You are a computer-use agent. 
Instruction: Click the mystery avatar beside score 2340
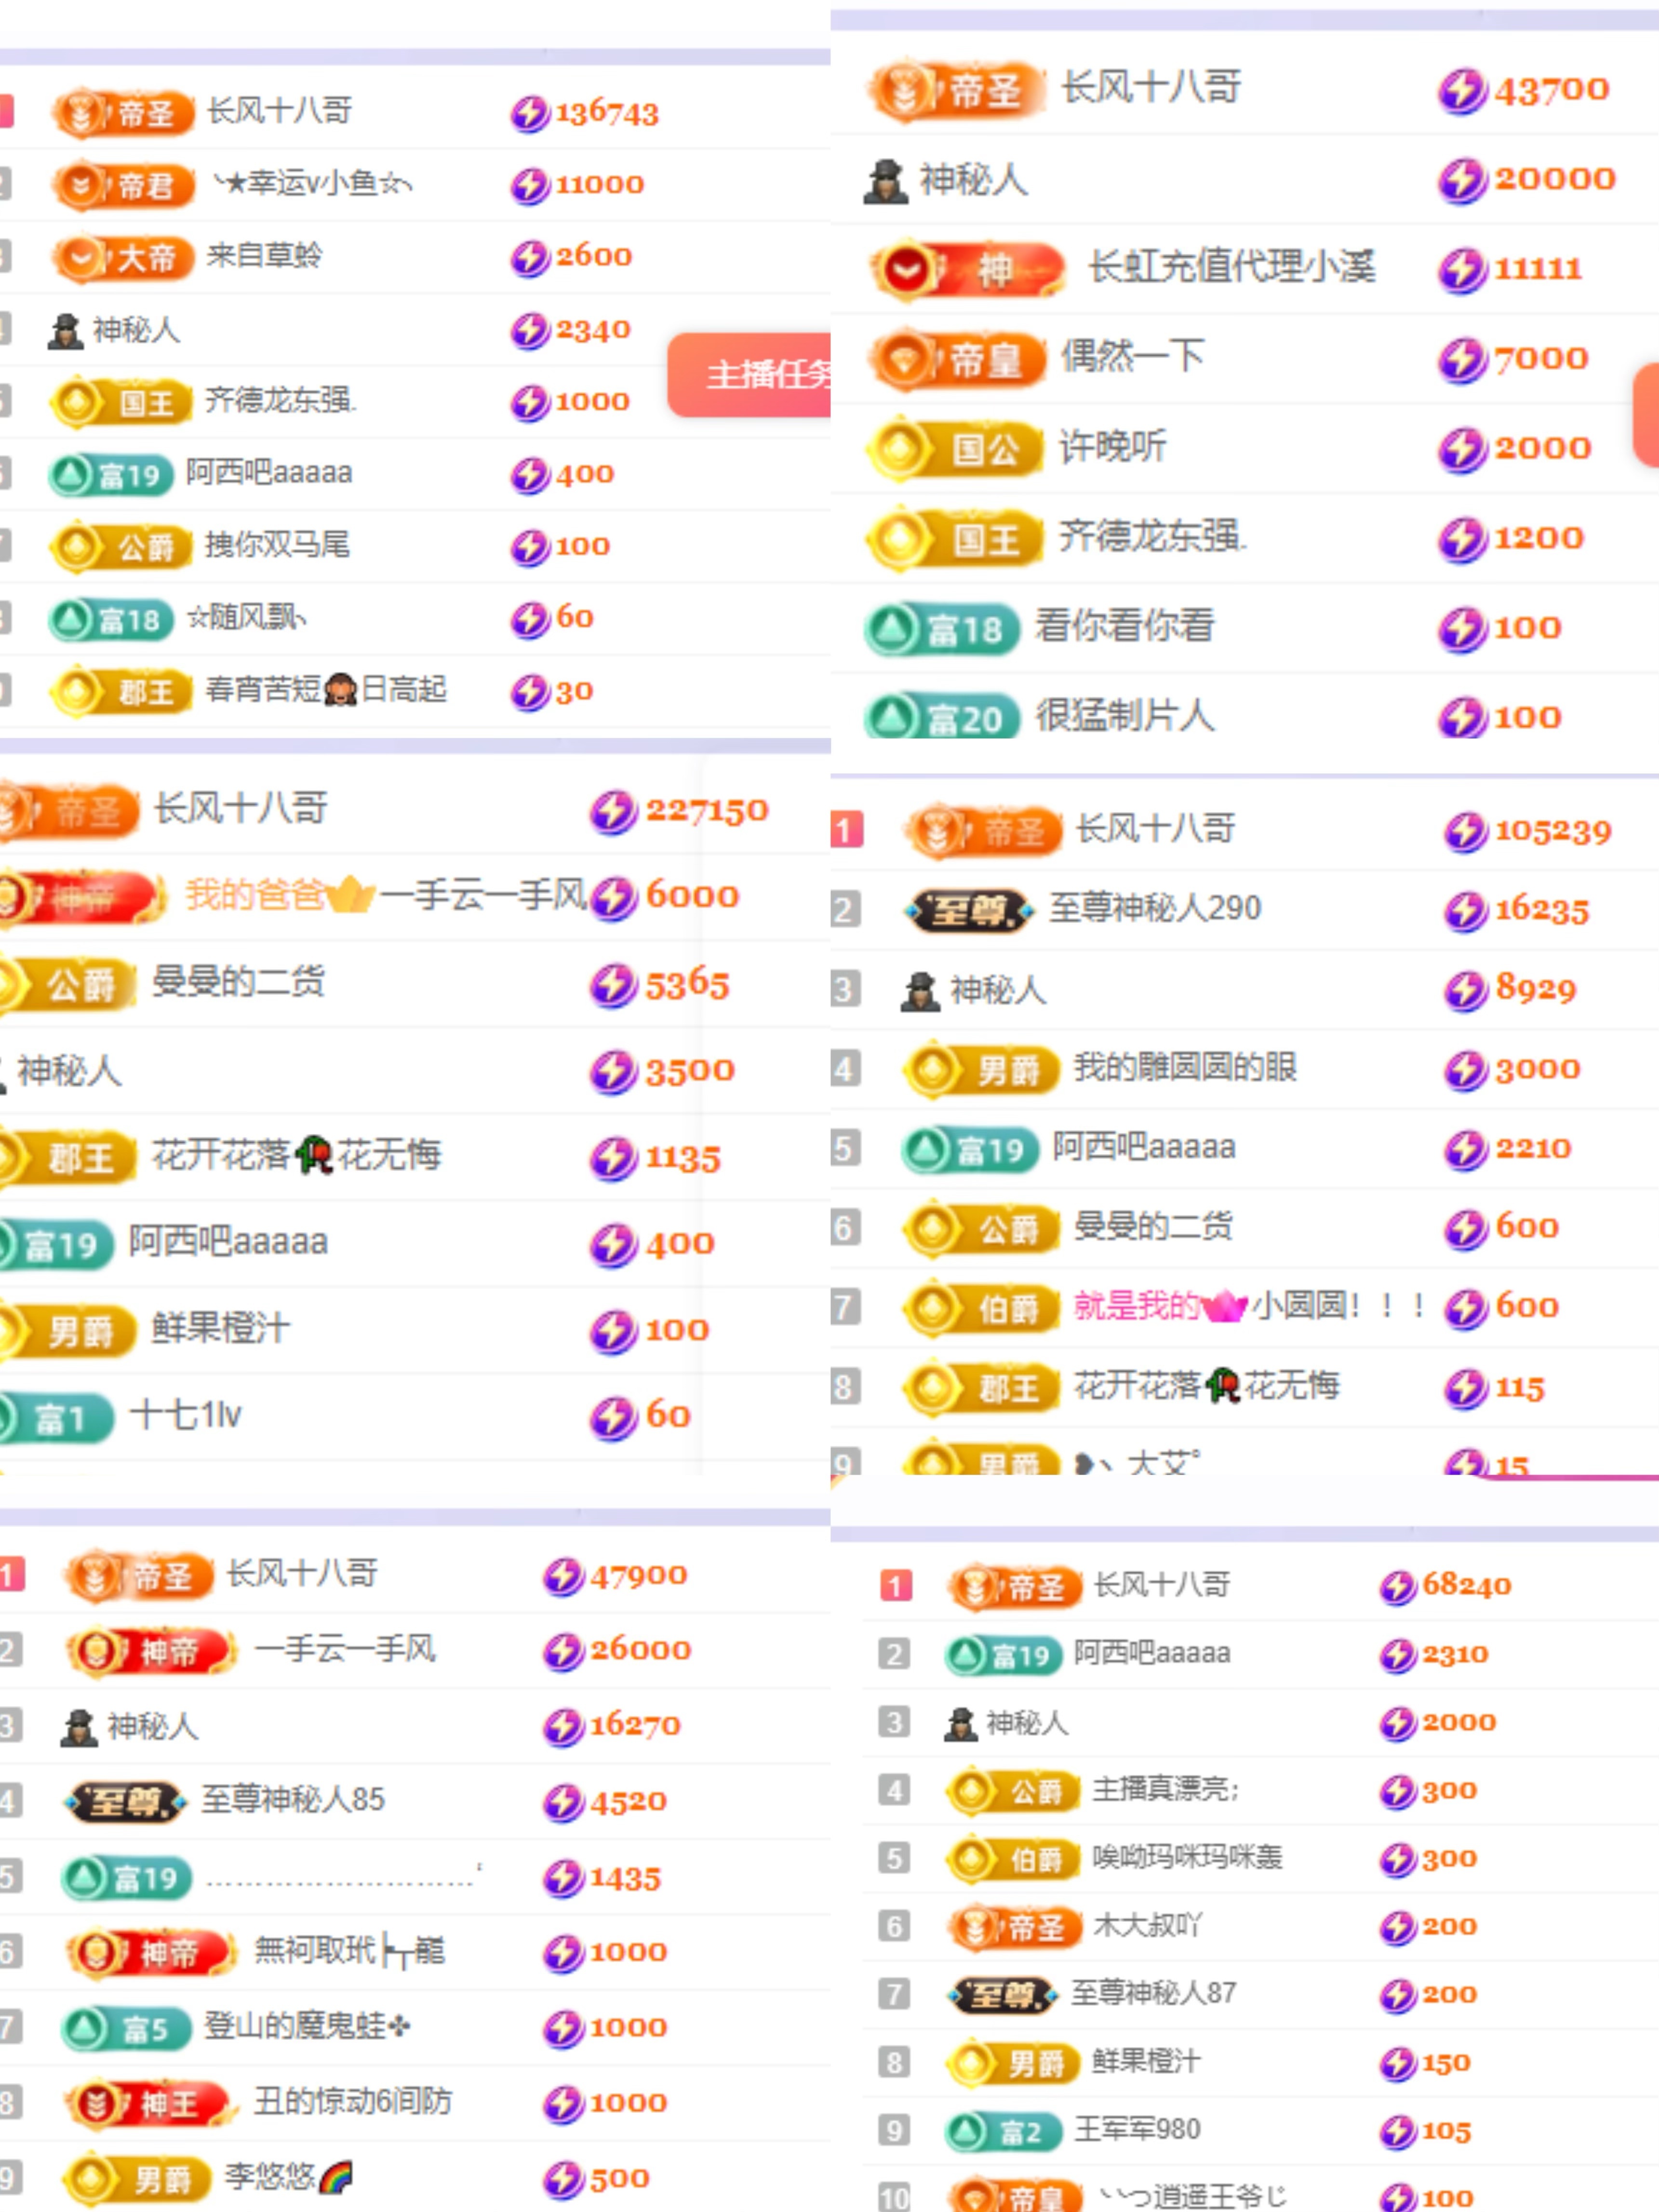pos(66,331)
